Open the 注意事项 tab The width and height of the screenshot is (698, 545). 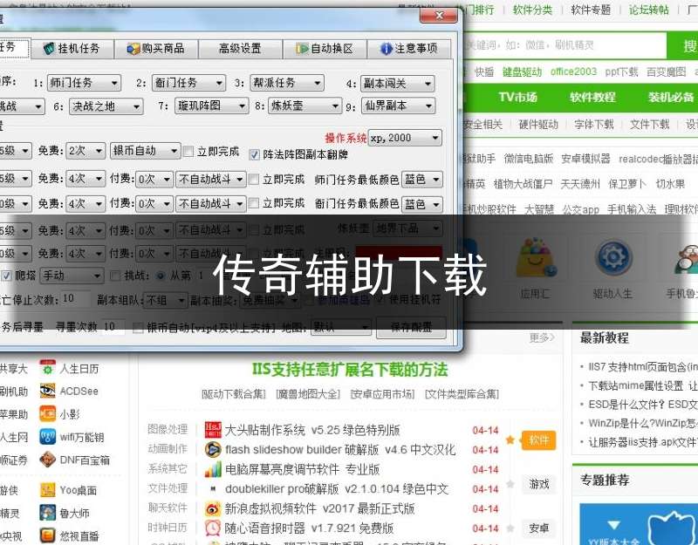click(409, 49)
